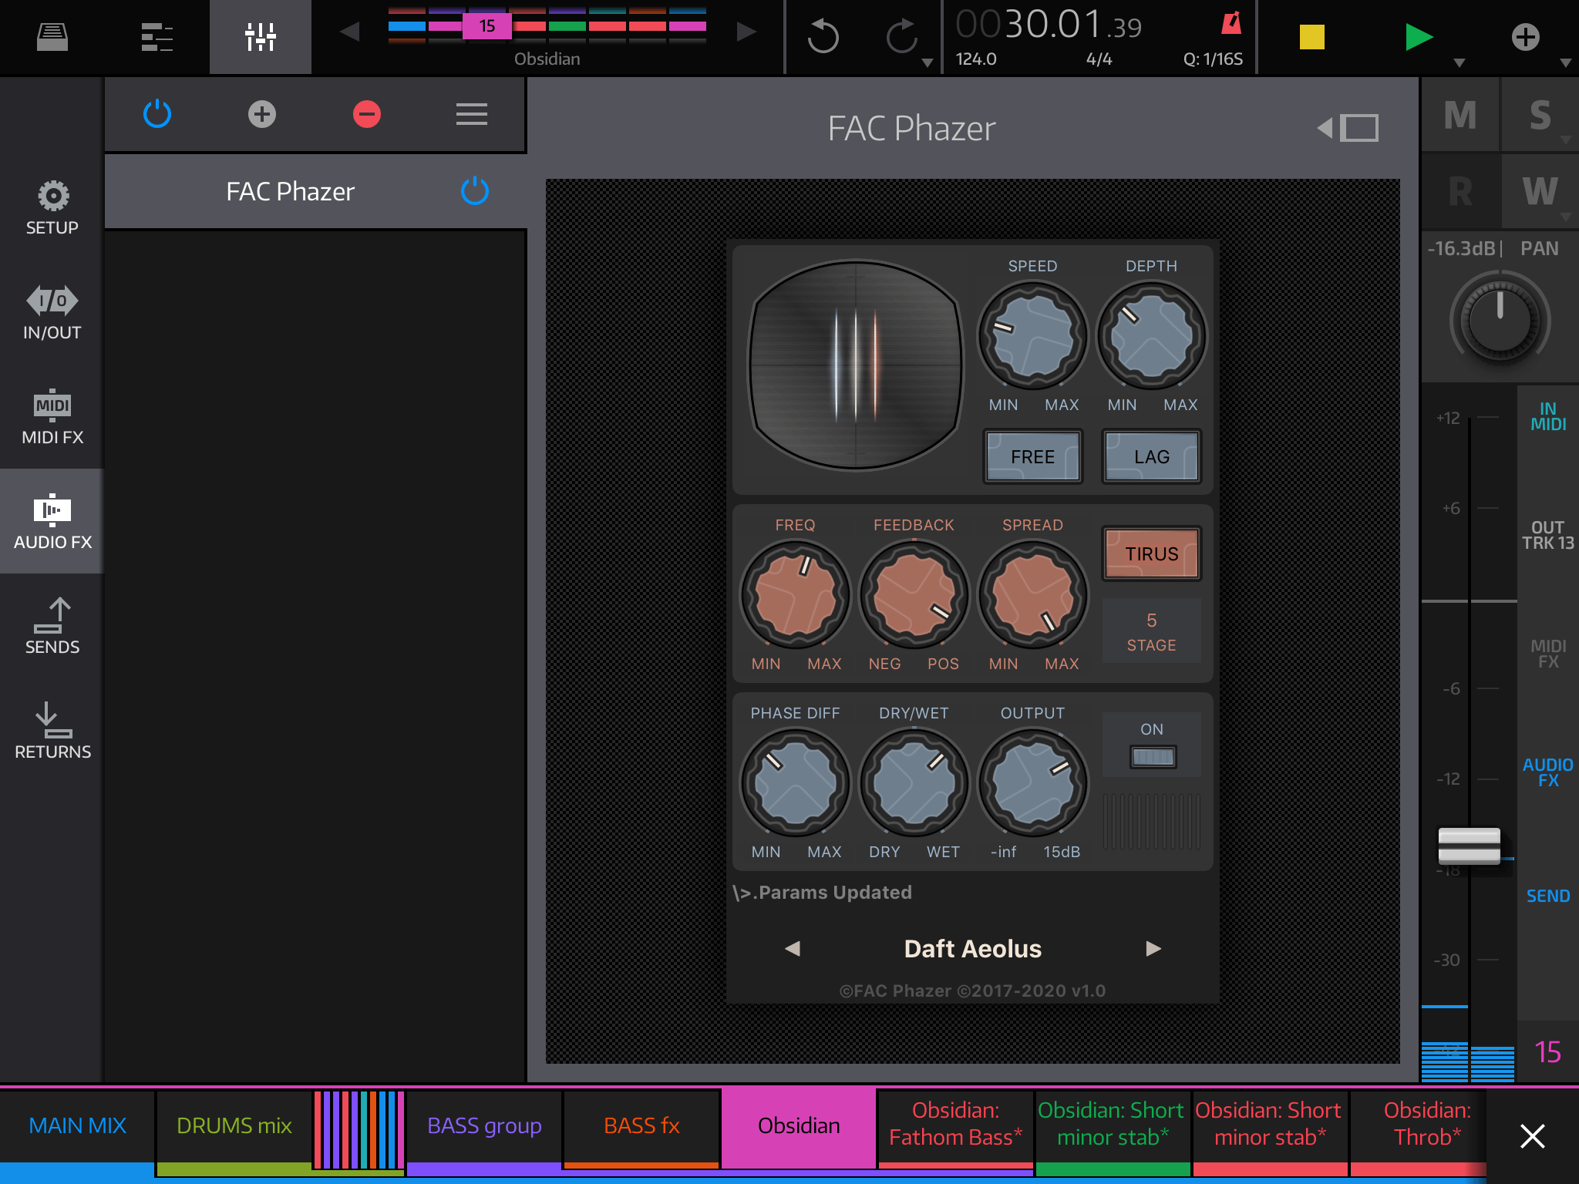
Task: Solo the track with S button
Action: pyautogui.click(x=1540, y=115)
